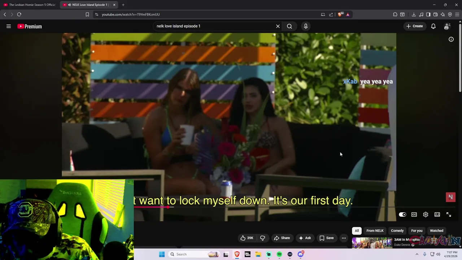Close the NELK Love Island Episode 1 tab
Viewport: 462px width, 260px height.
114,5
